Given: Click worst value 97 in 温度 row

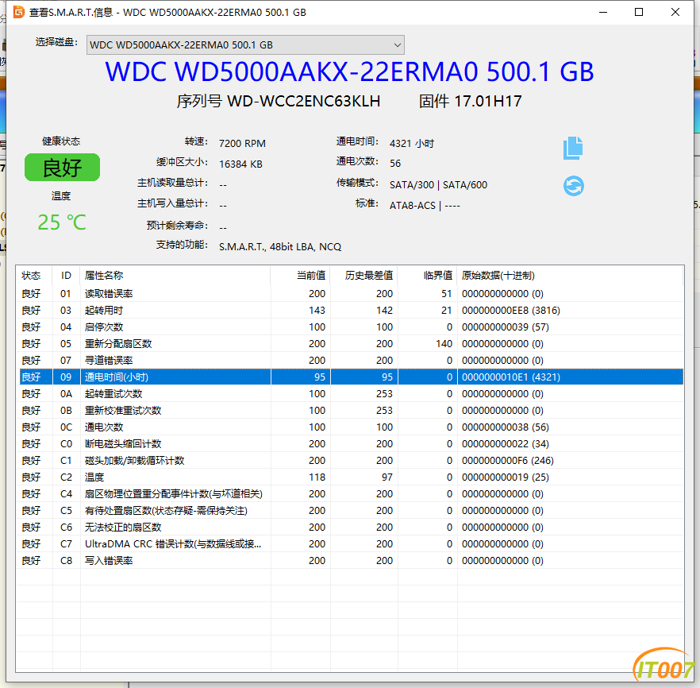Looking at the screenshot, I should (x=387, y=477).
